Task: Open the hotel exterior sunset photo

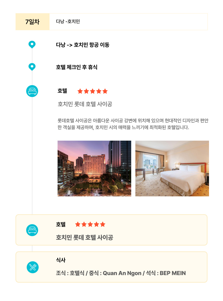Action: [94, 168]
